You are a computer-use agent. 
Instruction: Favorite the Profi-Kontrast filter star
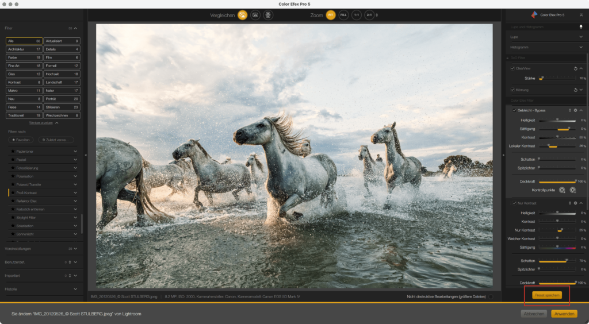[13, 193]
